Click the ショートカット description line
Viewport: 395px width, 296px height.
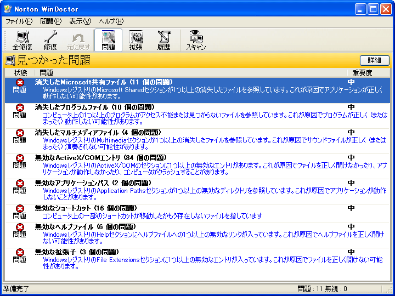[153, 216]
